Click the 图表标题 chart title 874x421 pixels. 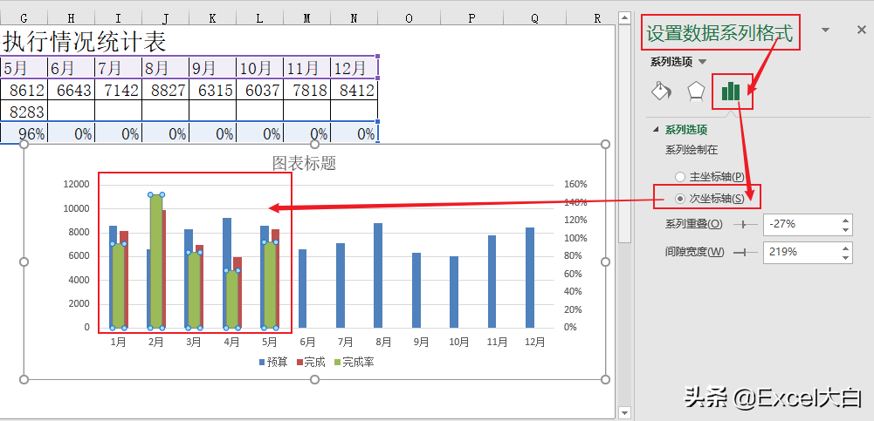coord(304,163)
